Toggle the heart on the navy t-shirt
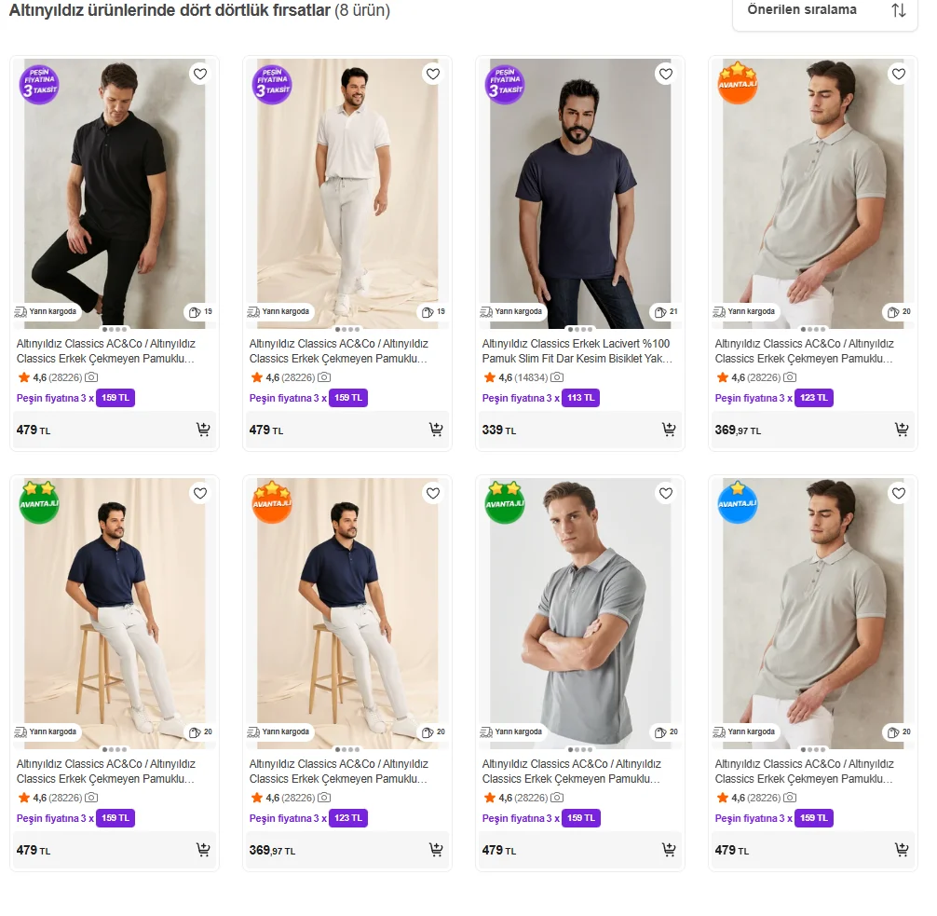 (665, 74)
